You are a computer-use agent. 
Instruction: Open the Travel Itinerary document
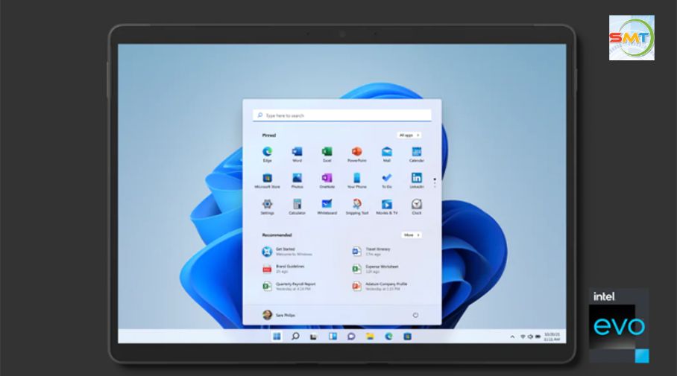(x=372, y=252)
